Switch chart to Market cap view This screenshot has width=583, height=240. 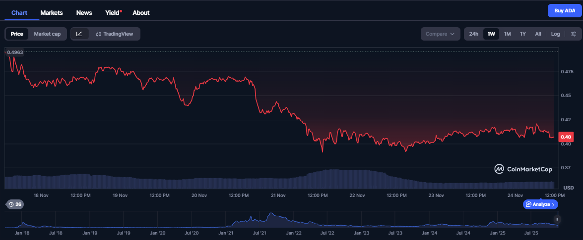pos(47,34)
